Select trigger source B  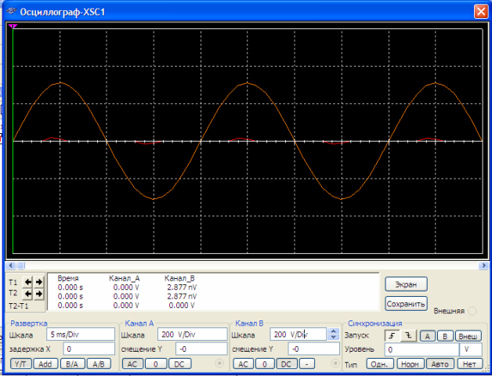click(x=445, y=336)
